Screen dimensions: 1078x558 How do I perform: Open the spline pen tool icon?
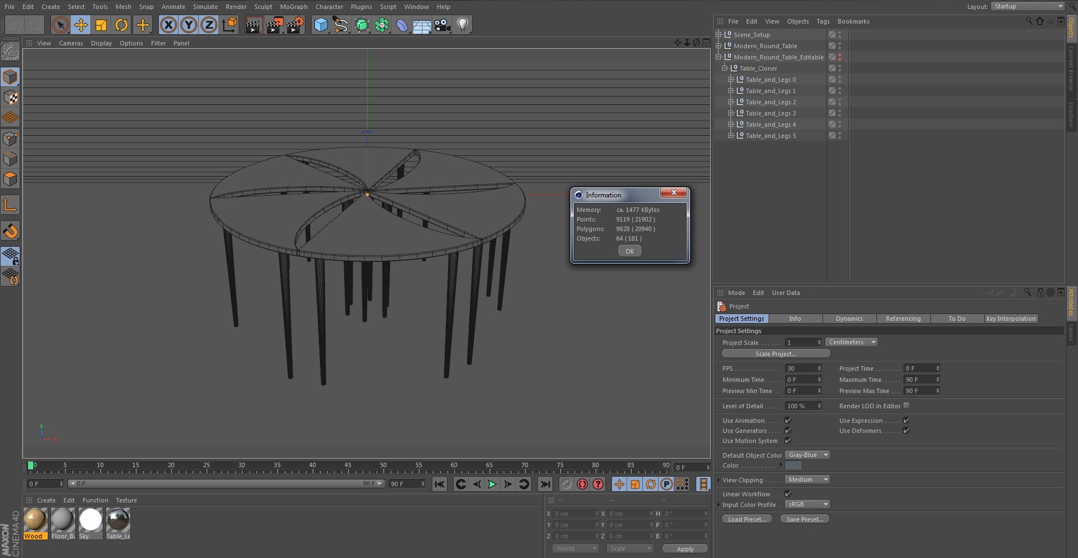(341, 25)
